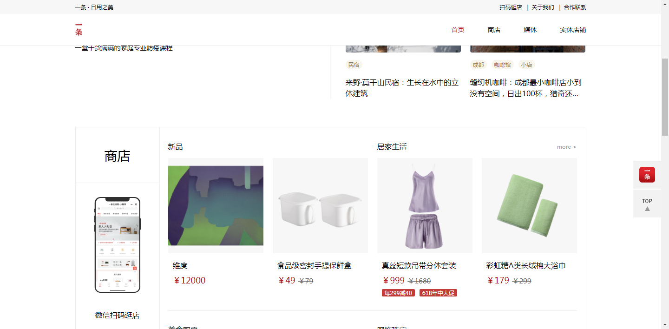Click the scrollbar up arrow
Viewport: 669px width, 329px height.
[x=665, y=4]
